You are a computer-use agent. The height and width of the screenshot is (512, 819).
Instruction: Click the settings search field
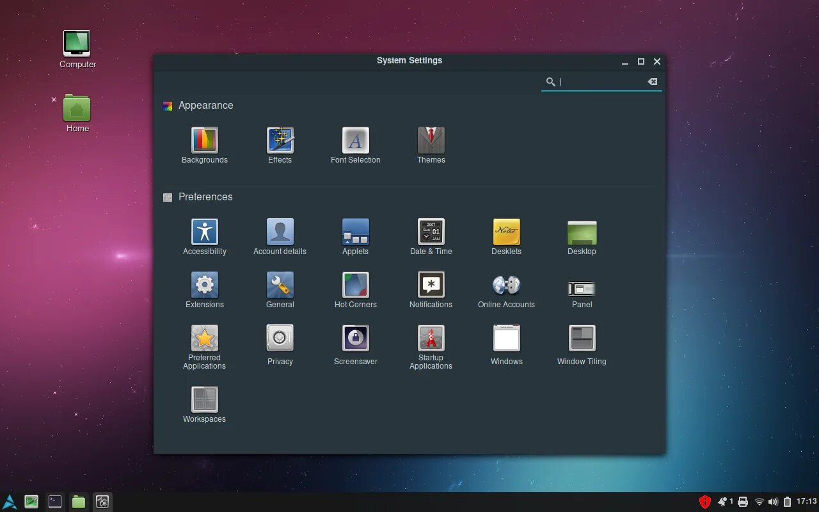pos(601,81)
